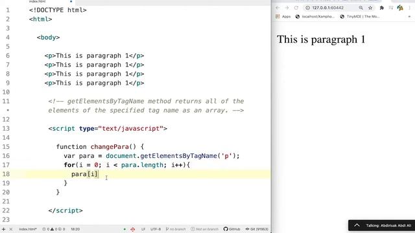415x233 pixels.
Task: Change the LF line ending setting
Action: coord(143,229)
